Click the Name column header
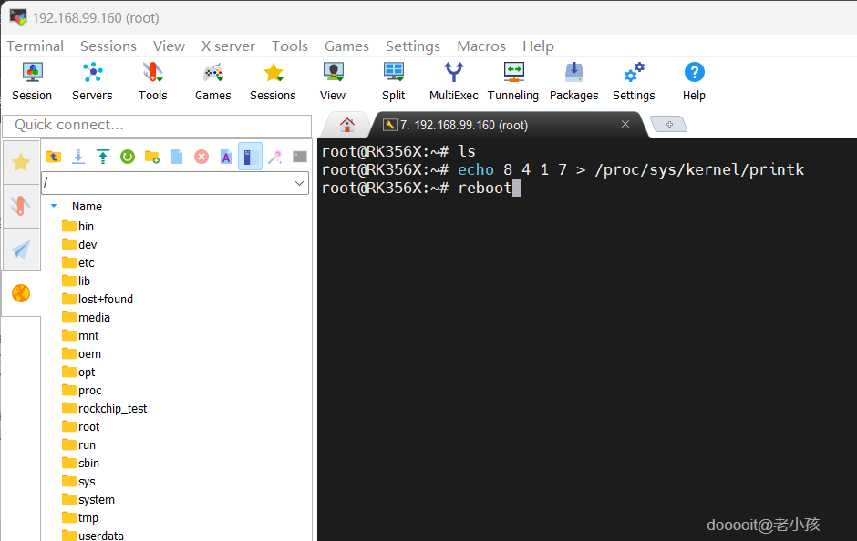Screen dimensions: 857x541 tap(87, 207)
